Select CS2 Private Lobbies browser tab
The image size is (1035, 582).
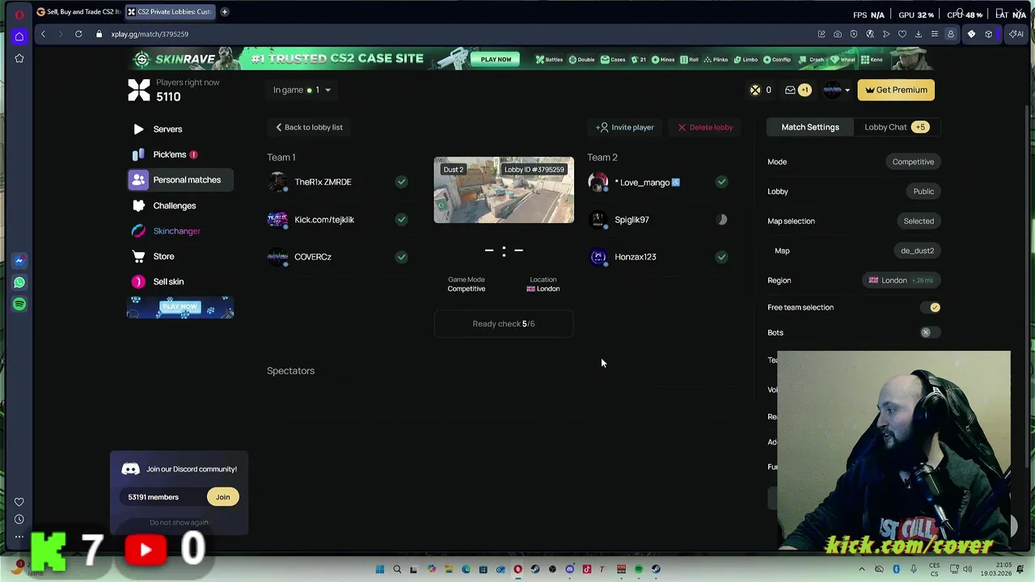170,12
